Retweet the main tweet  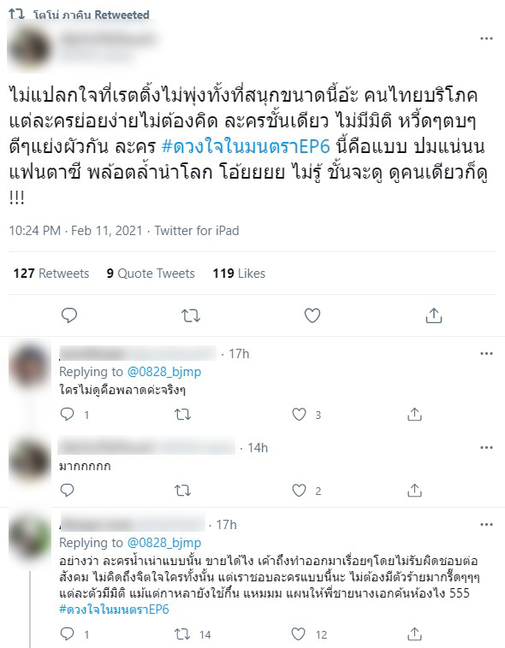pos(191,315)
